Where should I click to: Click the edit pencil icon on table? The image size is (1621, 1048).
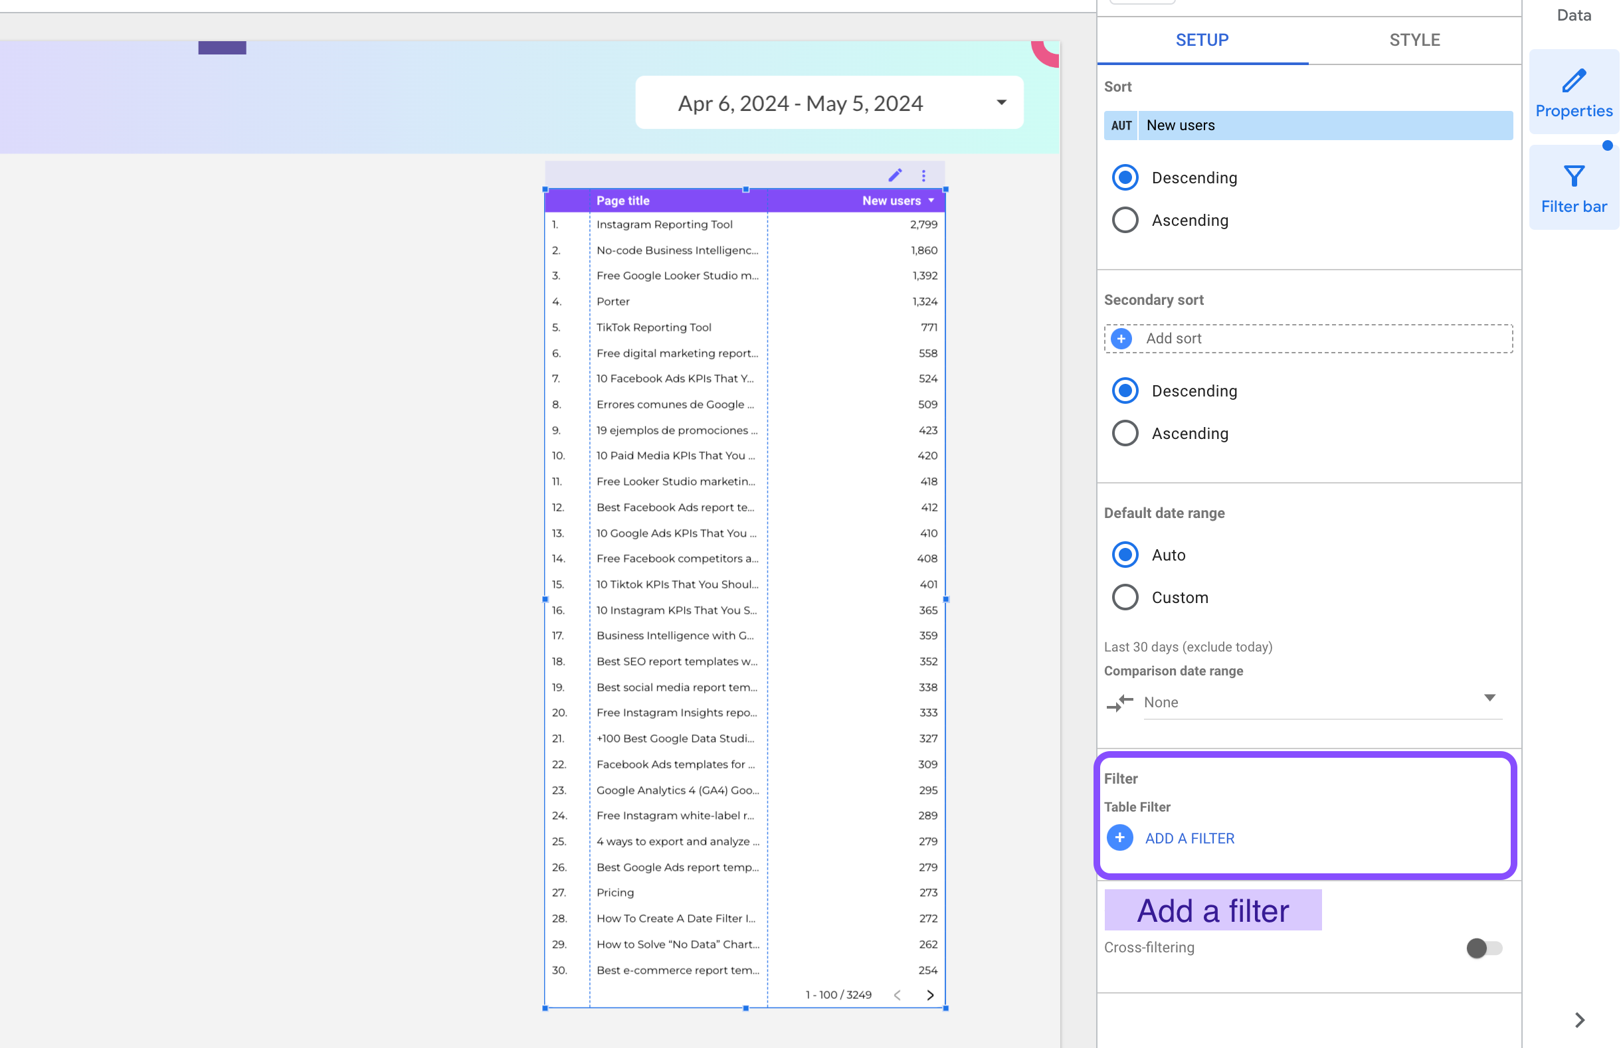(x=894, y=175)
